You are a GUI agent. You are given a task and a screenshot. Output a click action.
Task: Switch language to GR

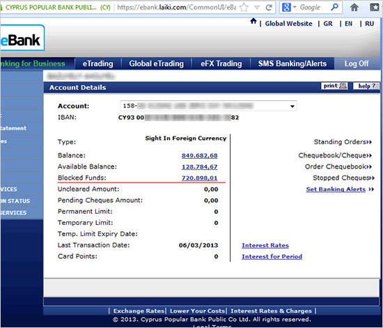click(328, 24)
